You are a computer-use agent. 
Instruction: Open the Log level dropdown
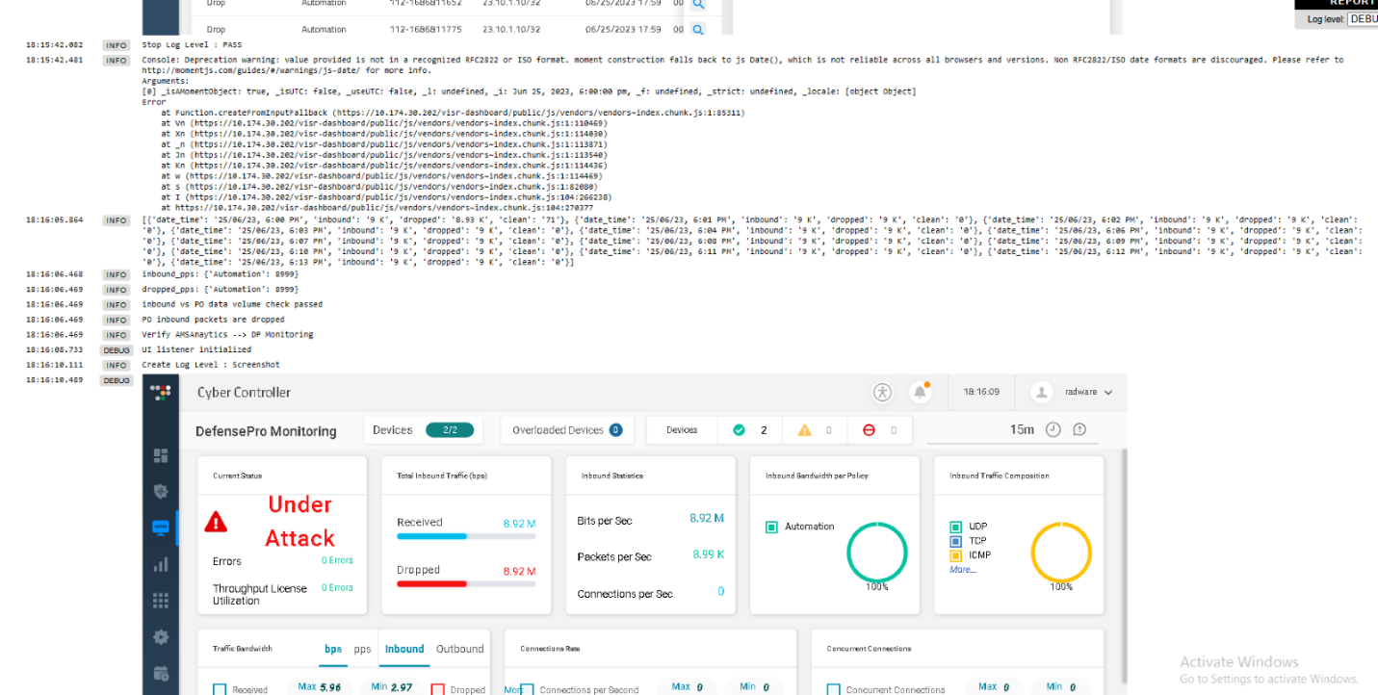[x=1363, y=18]
